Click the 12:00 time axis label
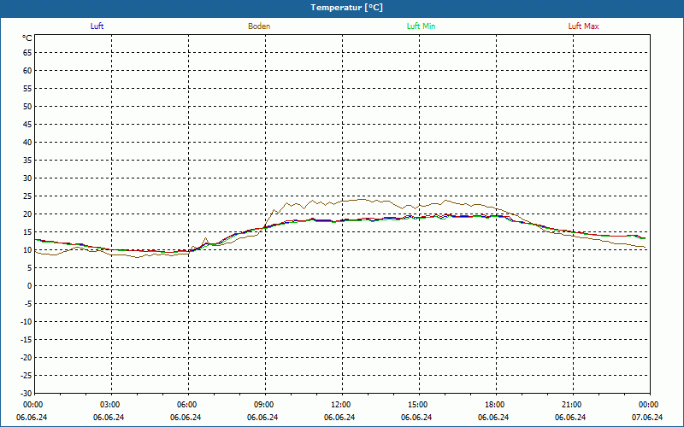The height and width of the screenshot is (427, 684). [340, 405]
